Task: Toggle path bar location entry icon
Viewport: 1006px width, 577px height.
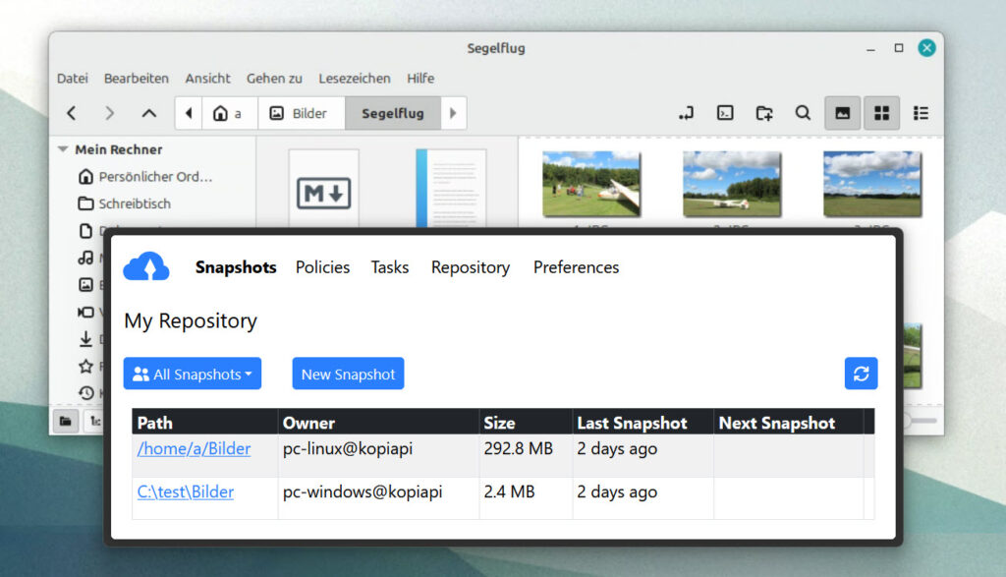Action: coord(686,113)
